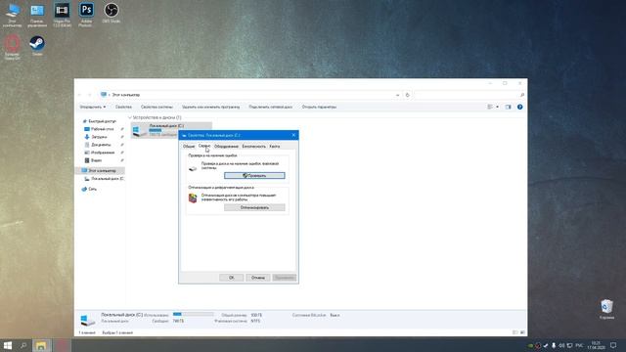Open Этот компьютер desktop icon
The height and width of the screenshot is (352, 626).
[13, 16]
